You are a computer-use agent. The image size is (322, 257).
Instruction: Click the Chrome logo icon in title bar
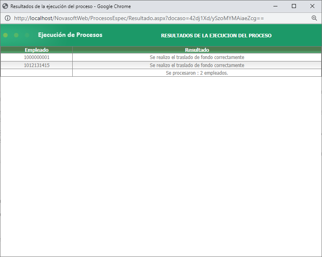(x=6, y=6)
